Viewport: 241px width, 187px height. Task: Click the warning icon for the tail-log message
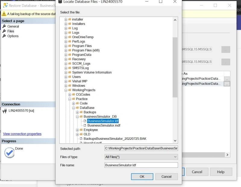4,14
